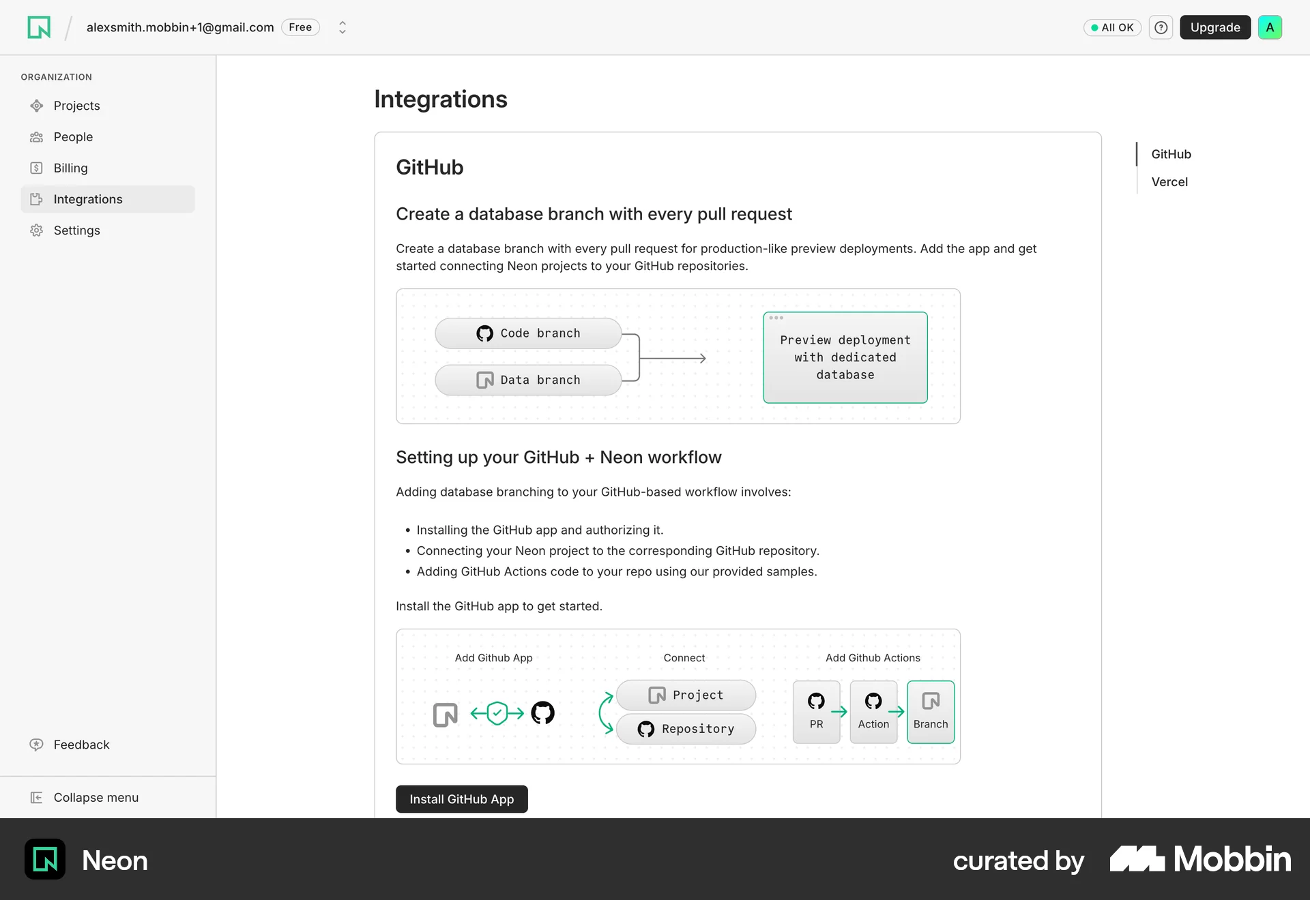Click the All OK status indicator
This screenshot has height=900, width=1310.
(1112, 27)
